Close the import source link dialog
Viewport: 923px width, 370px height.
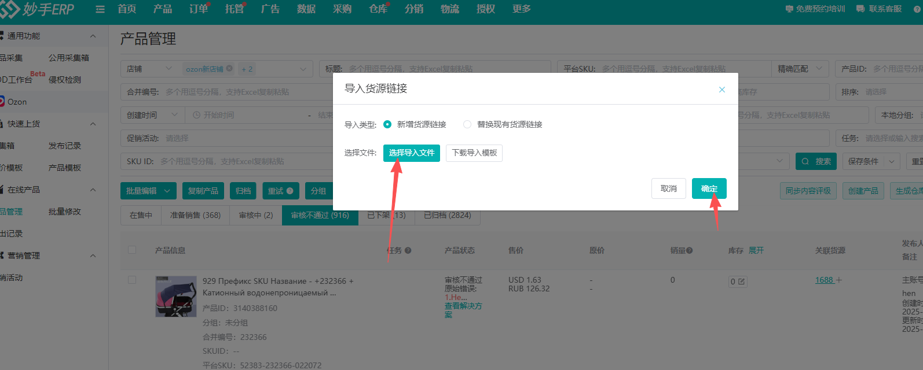721,90
